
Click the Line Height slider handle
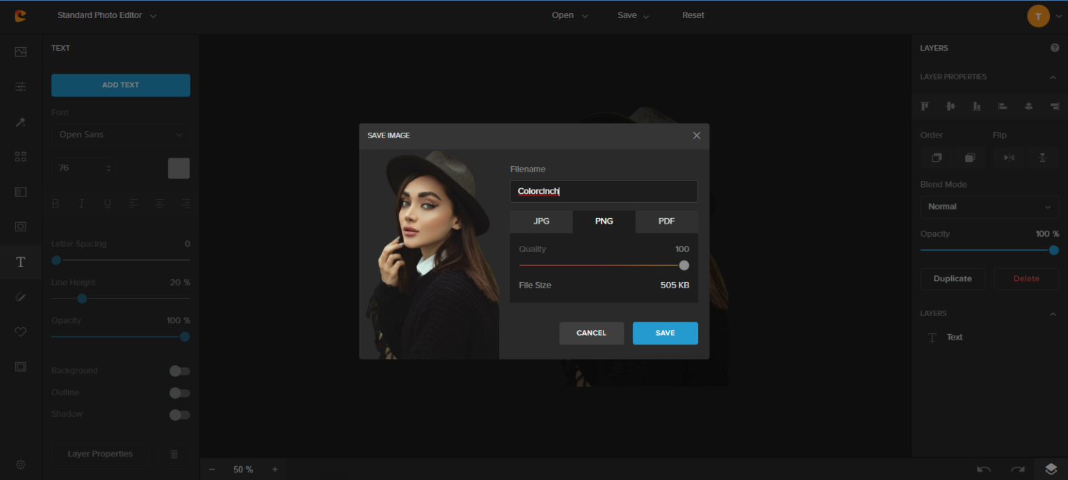tap(82, 299)
